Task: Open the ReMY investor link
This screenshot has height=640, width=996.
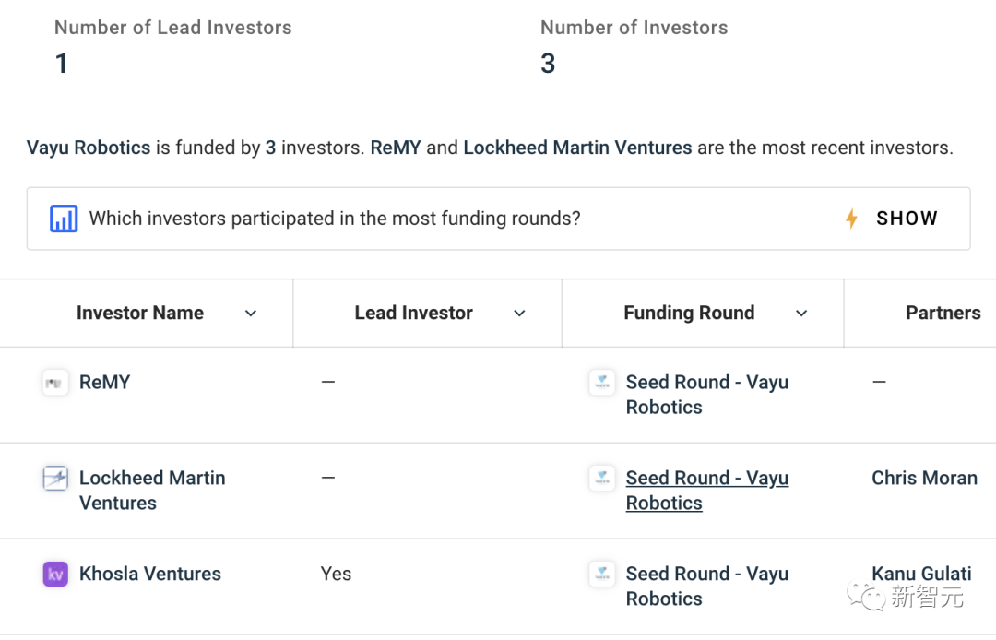Action: (104, 383)
